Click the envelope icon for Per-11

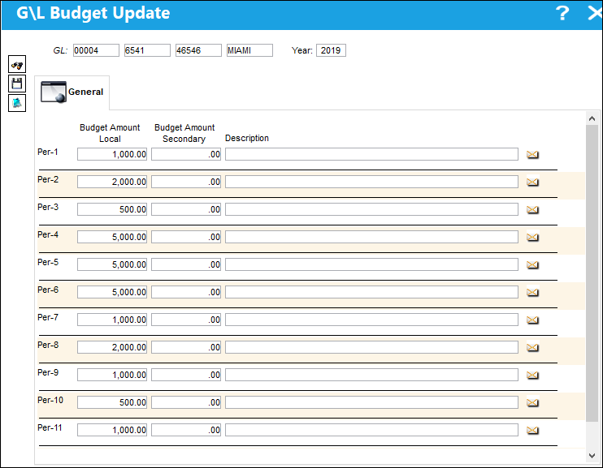(x=532, y=431)
